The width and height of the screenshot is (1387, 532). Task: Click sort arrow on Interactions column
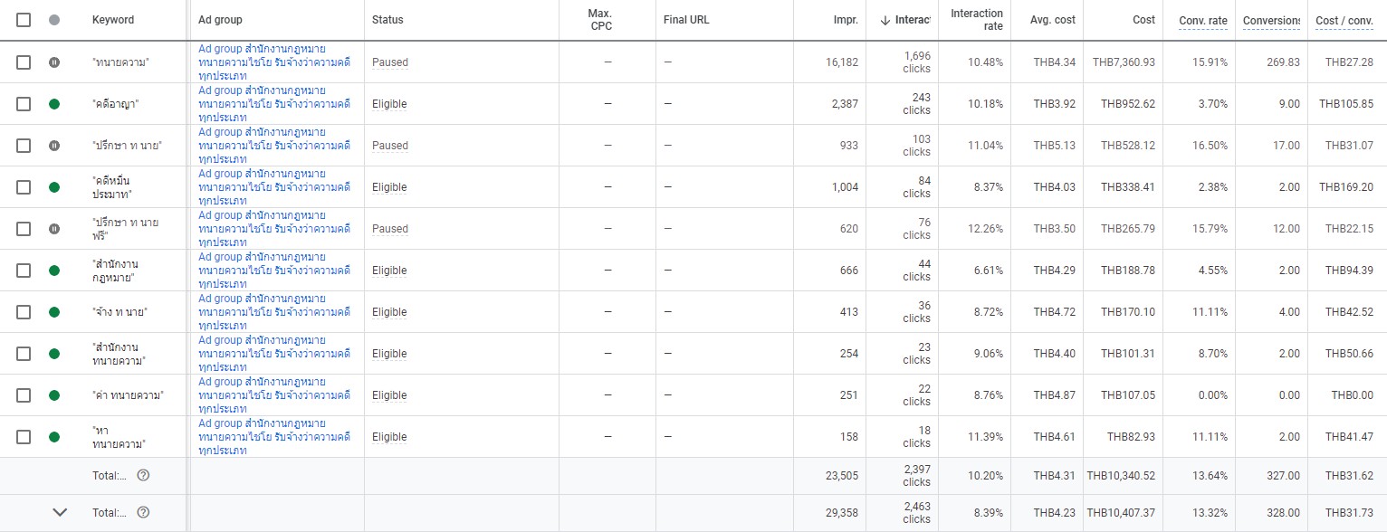885,20
